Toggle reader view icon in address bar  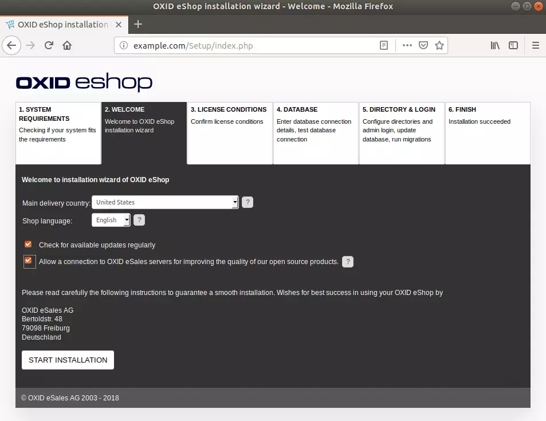click(384, 45)
